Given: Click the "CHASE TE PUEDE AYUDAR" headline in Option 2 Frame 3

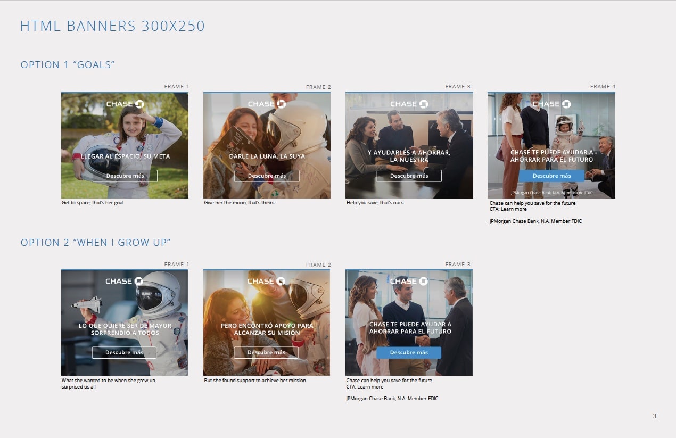Looking at the screenshot, I should (x=410, y=327).
